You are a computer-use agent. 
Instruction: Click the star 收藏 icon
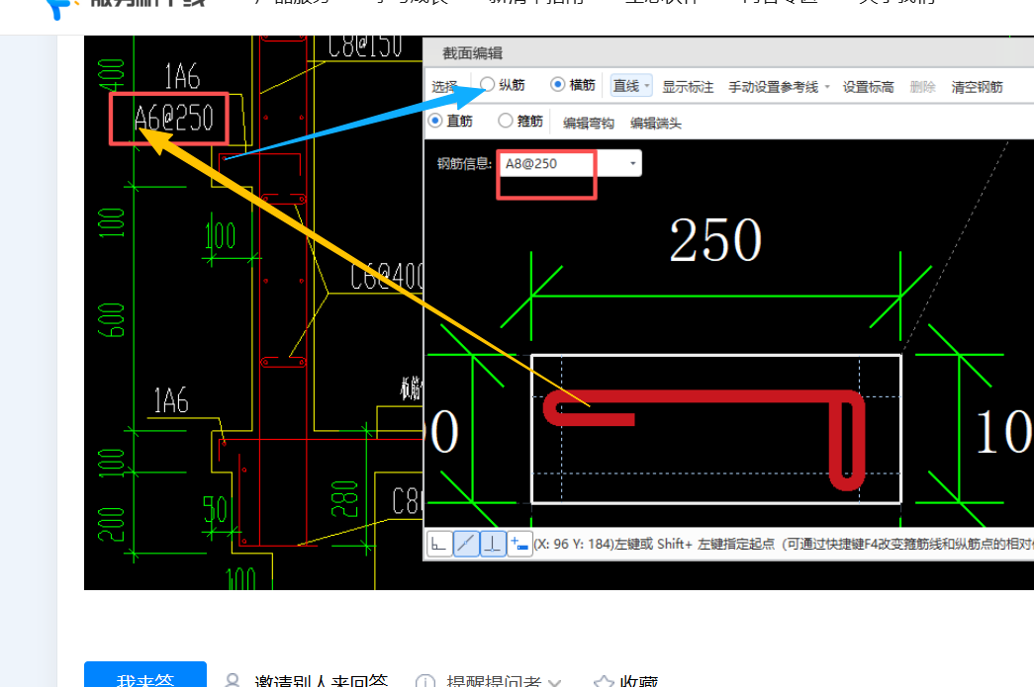click(604, 682)
